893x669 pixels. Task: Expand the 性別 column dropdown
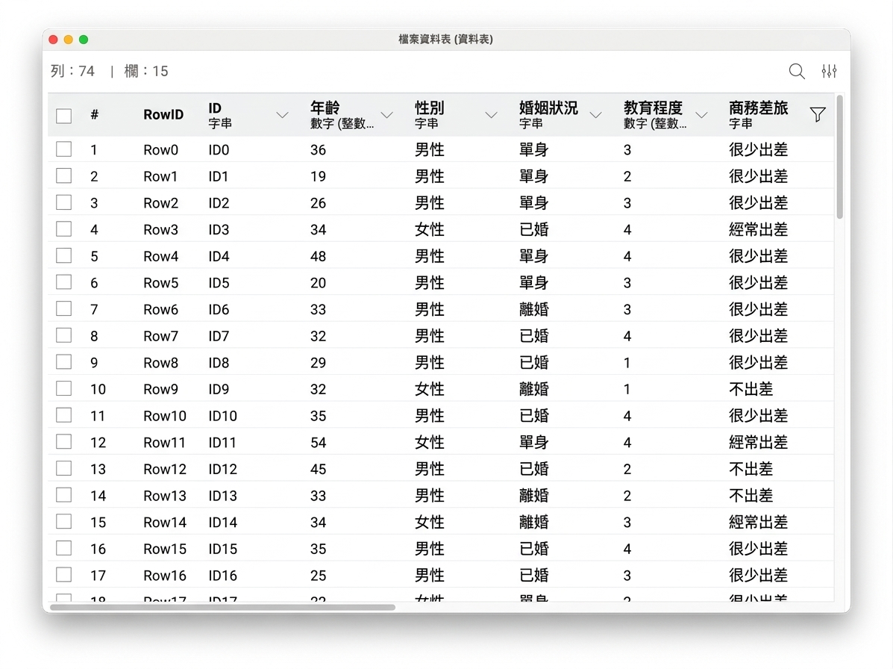coord(491,115)
